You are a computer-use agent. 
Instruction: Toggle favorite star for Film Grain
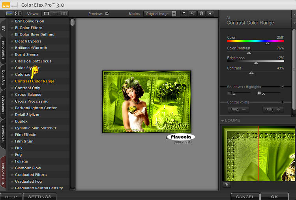click(x=12, y=141)
